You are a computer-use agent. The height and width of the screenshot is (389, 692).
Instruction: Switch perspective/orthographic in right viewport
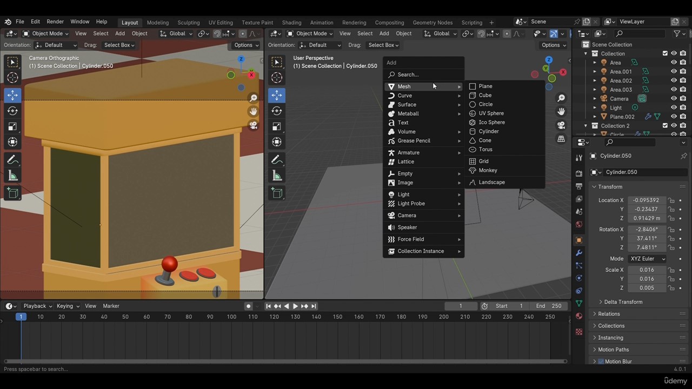pos(561,139)
